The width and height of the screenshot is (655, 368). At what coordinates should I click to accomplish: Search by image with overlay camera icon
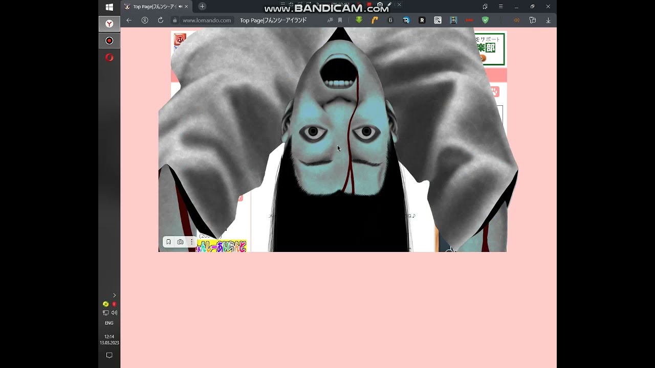click(x=180, y=242)
